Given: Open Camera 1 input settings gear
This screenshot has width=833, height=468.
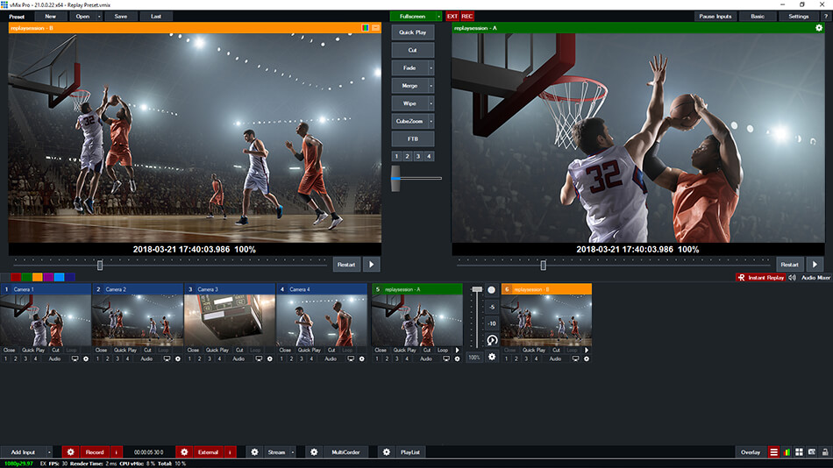Looking at the screenshot, I should [86, 359].
